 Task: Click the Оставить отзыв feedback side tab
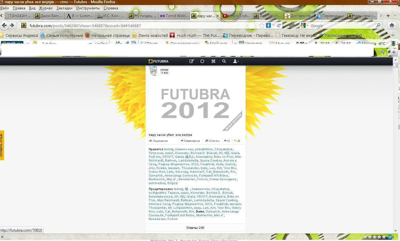click(x=2, y=145)
